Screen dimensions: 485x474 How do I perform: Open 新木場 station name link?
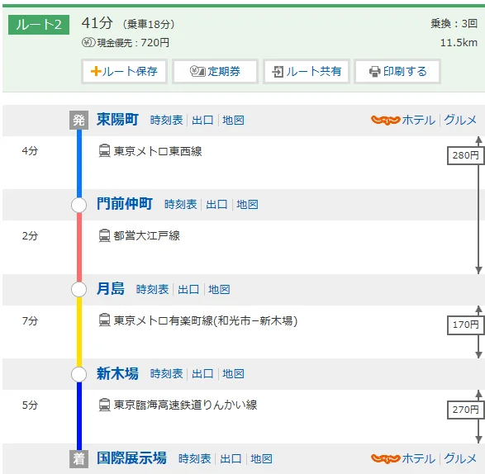[x=117, y=373]
